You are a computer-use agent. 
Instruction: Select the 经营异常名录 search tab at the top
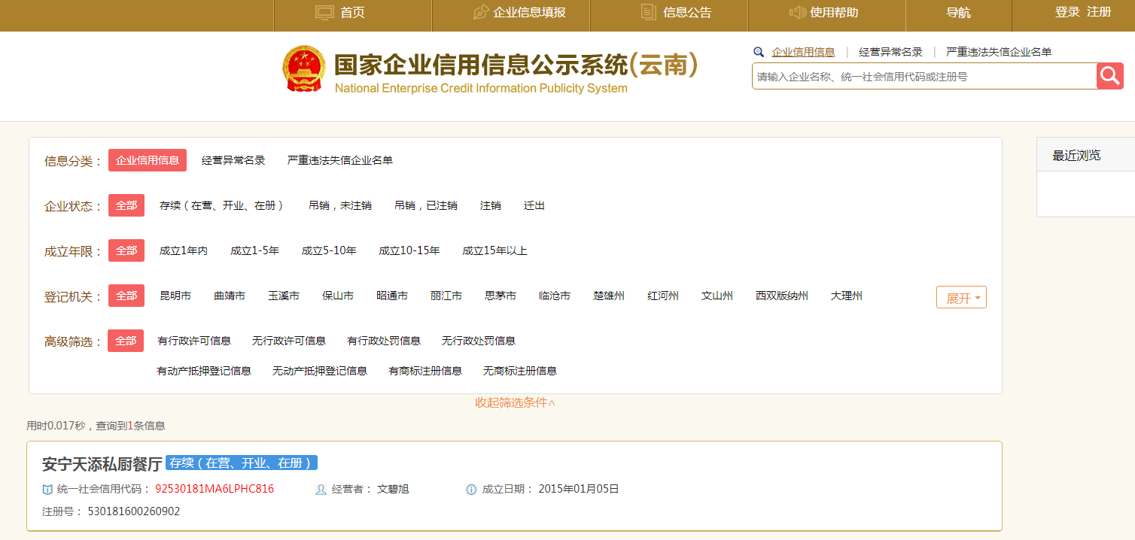(890, 52)
